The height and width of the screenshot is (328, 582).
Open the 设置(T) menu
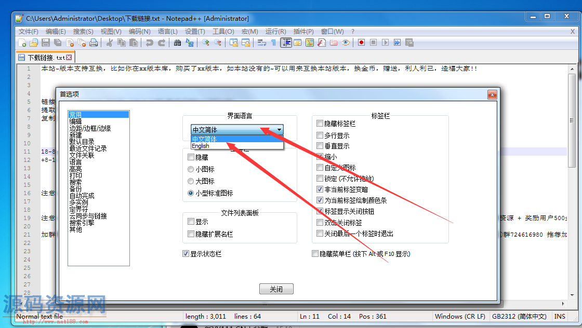(195, 32)
